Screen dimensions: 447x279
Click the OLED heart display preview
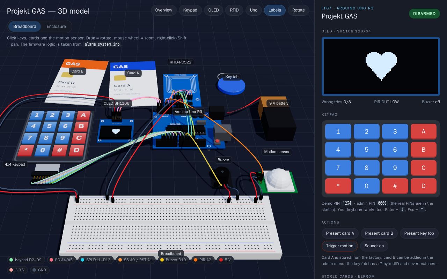(x=381, y=66)
